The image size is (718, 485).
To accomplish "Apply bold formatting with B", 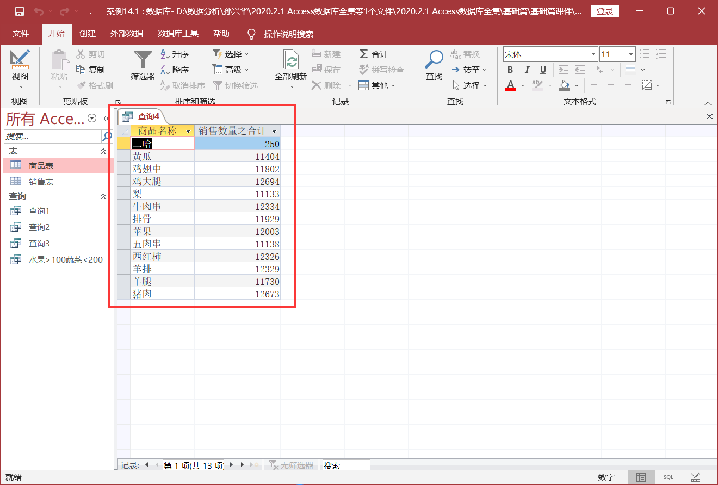I will click(x=510, y=70).
